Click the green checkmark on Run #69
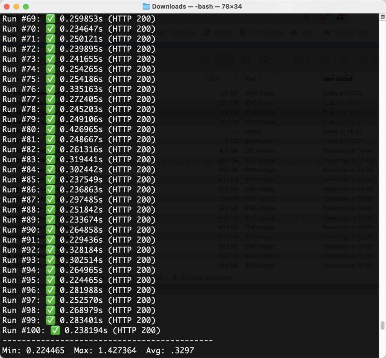The width and height of the screenshot is (386, 358). [x=51, y=19]
